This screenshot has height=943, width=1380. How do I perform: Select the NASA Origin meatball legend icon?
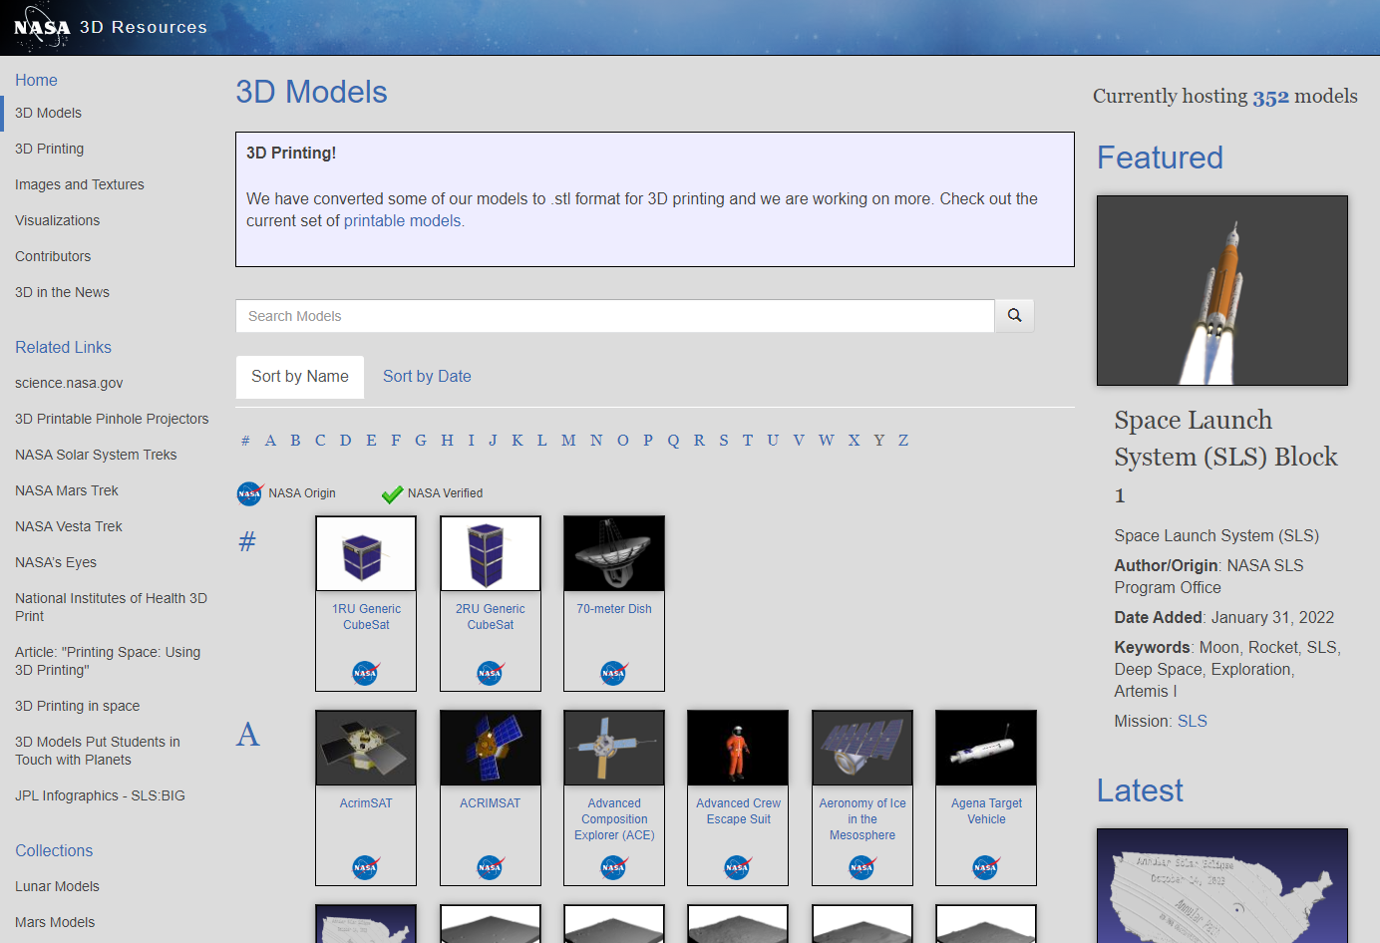click(x=249, y=492)
